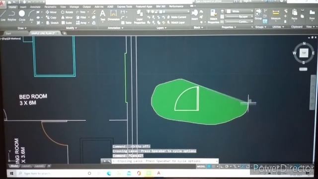Open the Express Tools ribbon tab
The width and height of the screenshot is (318, 179).
click(125, 6)
